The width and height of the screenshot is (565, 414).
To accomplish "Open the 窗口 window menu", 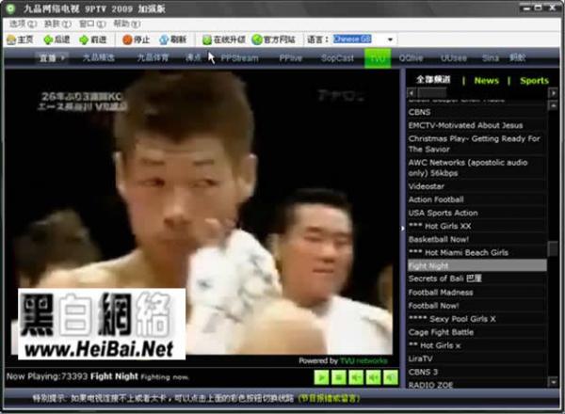I will [92, 24].
